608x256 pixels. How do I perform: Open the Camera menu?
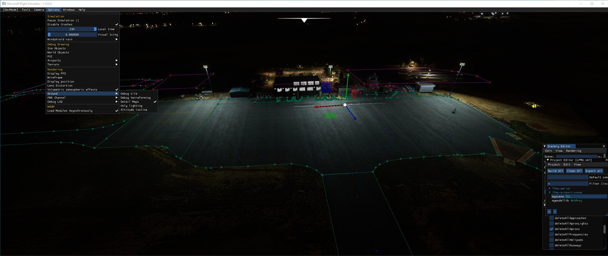tap(39, 9)
